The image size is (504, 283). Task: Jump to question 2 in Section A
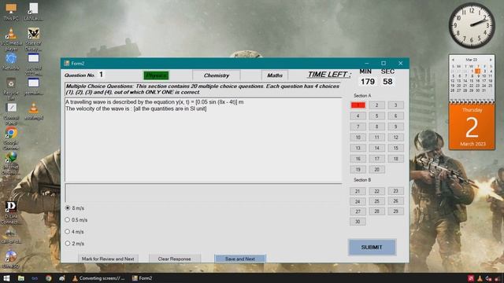point(376,105)
